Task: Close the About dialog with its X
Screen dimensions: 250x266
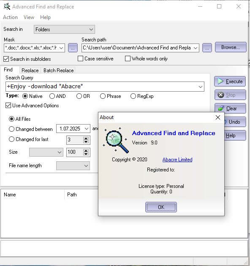Action: pyautogui.click(x=218, y=117)
